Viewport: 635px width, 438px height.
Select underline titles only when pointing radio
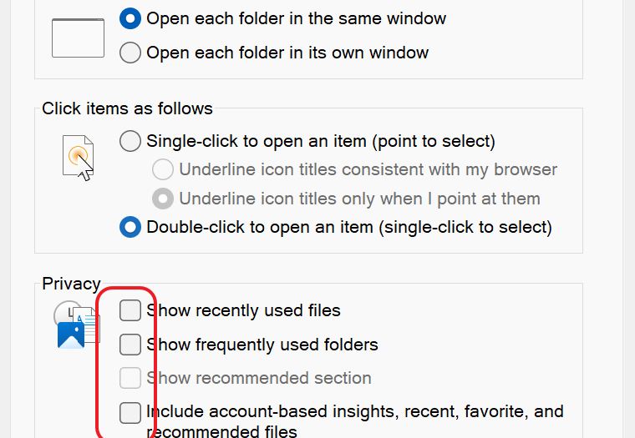(x=163, y=199)
